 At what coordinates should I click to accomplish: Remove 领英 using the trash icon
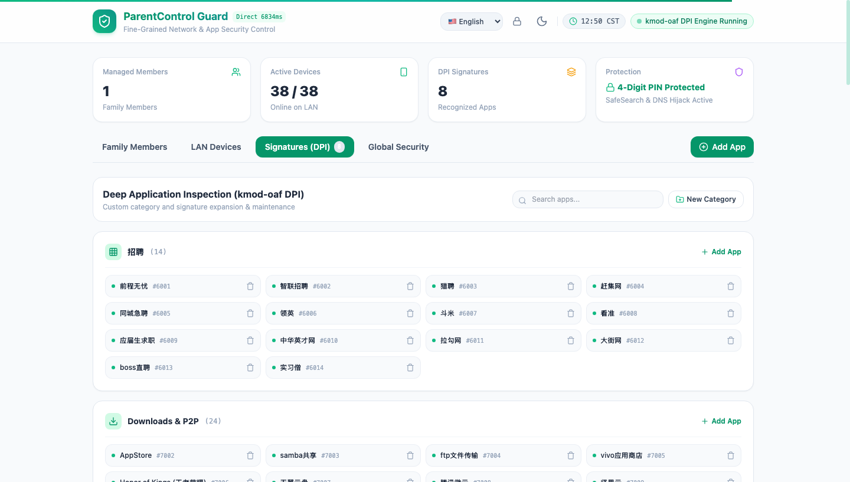pos(410,313)
